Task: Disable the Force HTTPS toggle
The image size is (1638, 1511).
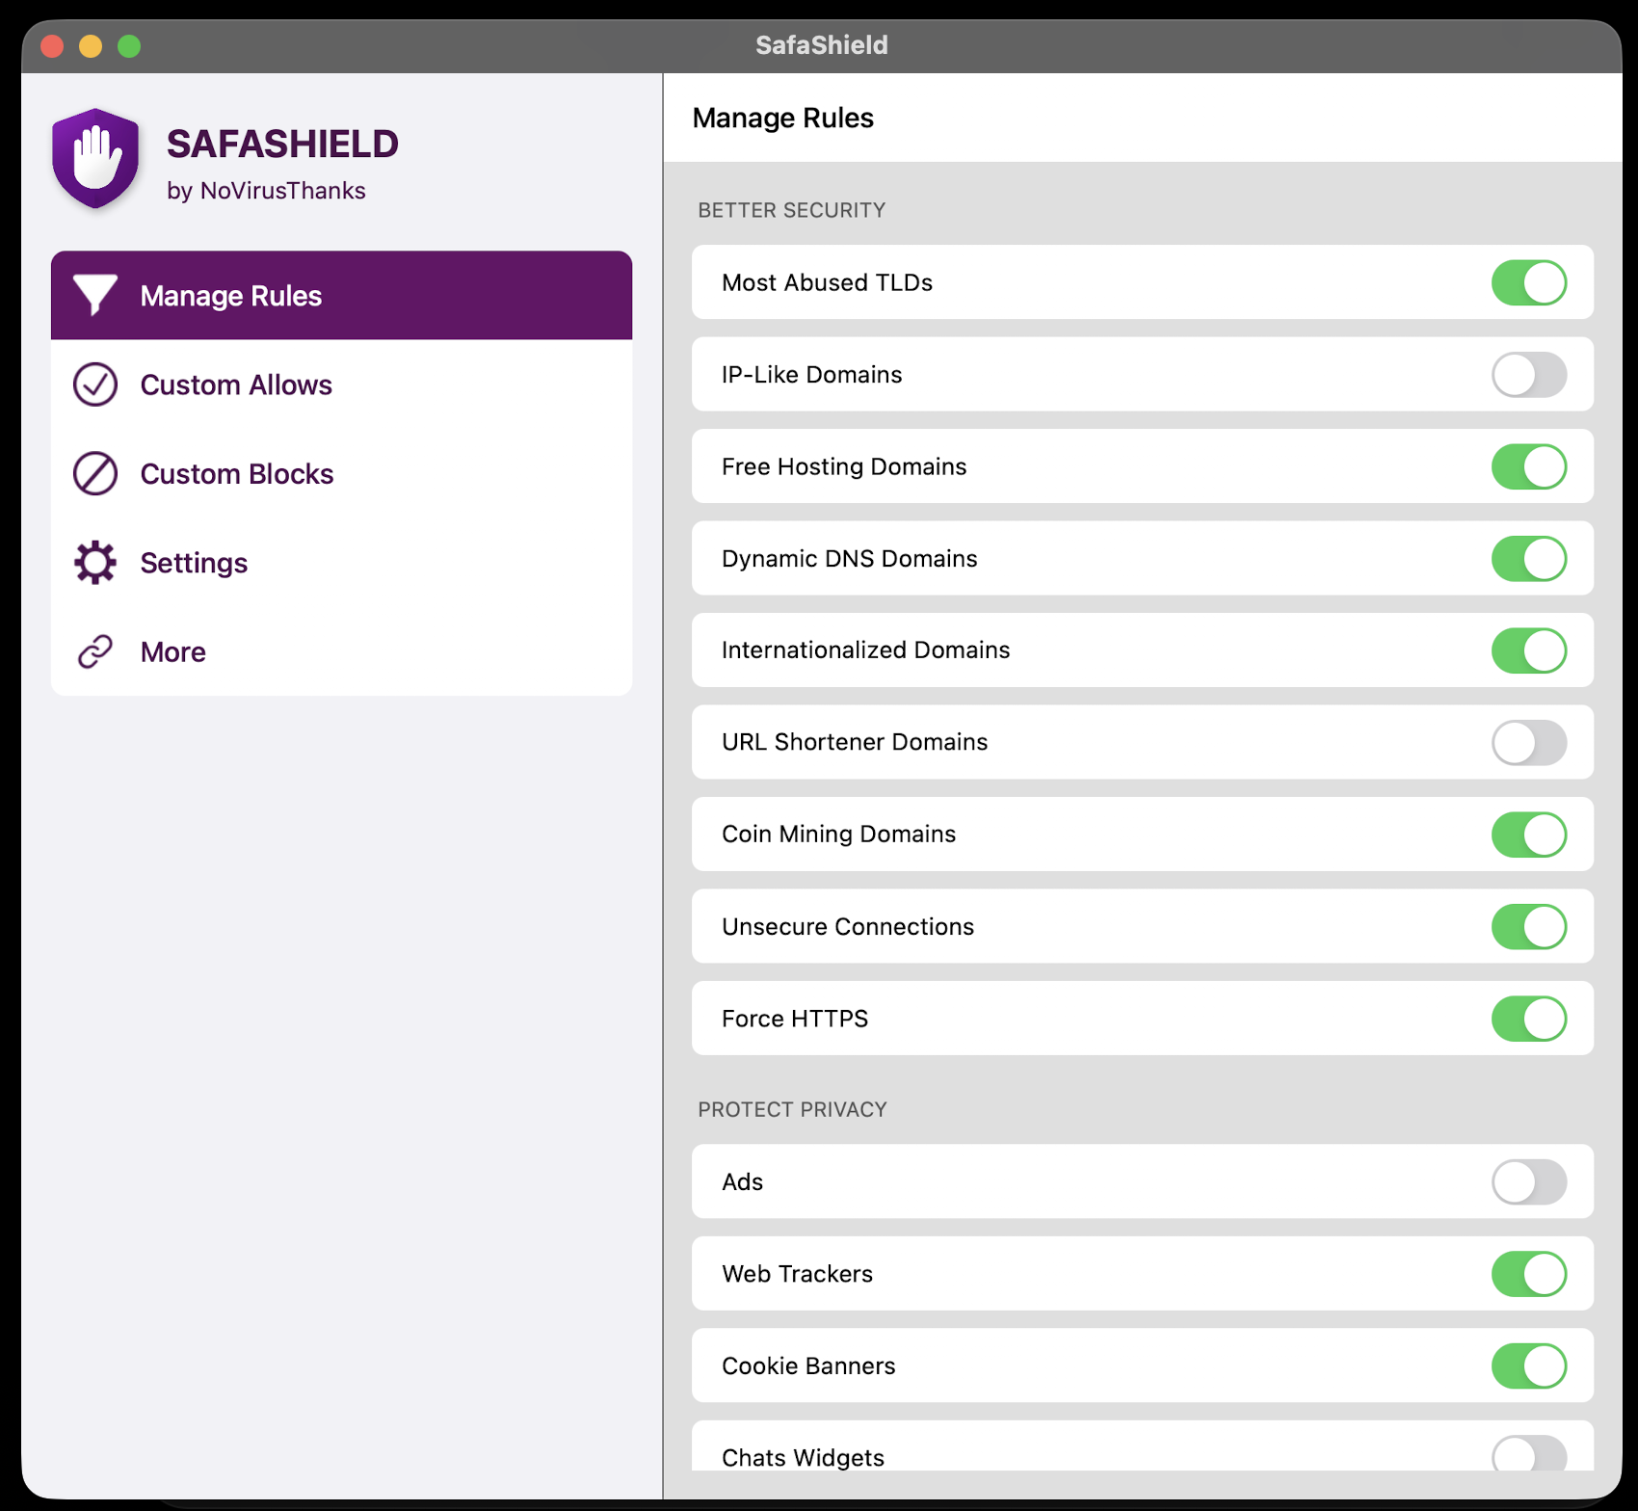Action: (1529, 1019)
